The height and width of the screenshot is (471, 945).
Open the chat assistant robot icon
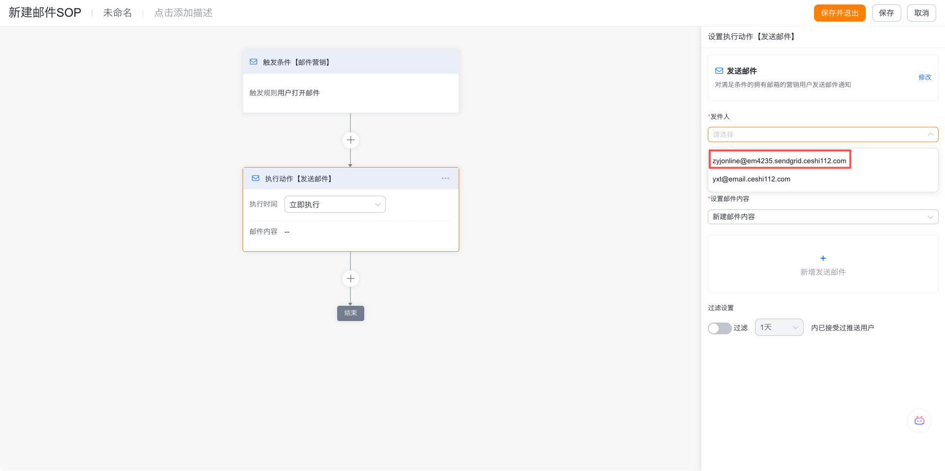pos(919,420)
